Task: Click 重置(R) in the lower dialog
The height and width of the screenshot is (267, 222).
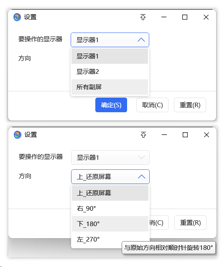Action: click(x=190, y=222)
